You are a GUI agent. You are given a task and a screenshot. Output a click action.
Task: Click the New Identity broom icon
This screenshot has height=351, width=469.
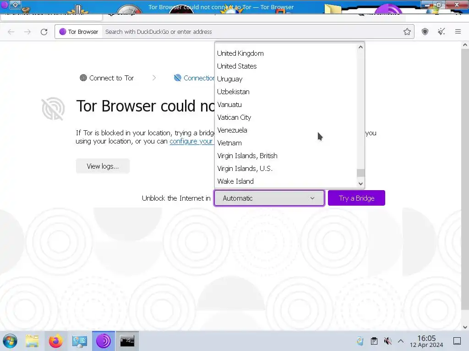tap(442, 32)
